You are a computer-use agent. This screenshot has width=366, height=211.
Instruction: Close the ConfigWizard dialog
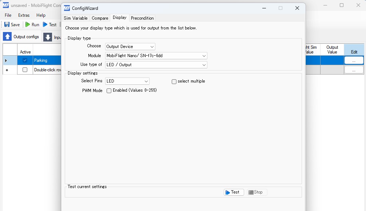[297, 8]
